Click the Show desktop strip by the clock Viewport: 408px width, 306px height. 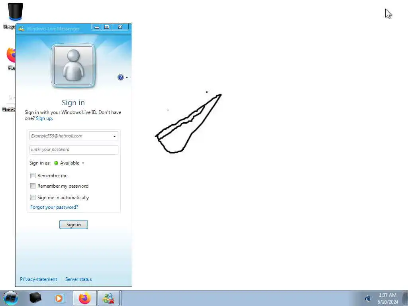[405, 298]
